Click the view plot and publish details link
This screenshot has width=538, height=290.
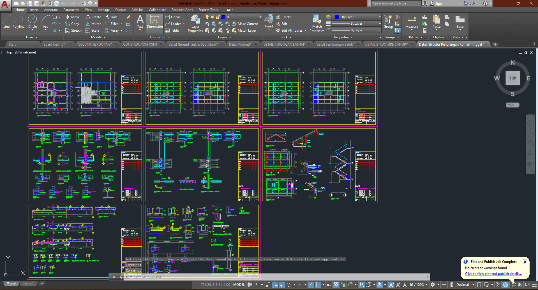(493, 274)
